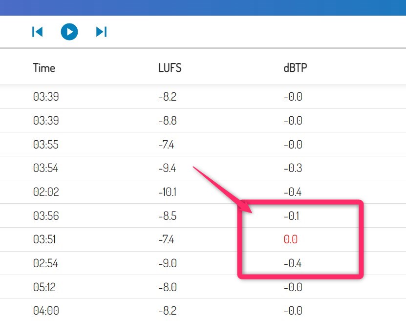Click the -0.1 dBTP reading
The height and width of the screenshot is (321, 406).
coord(292,216)
